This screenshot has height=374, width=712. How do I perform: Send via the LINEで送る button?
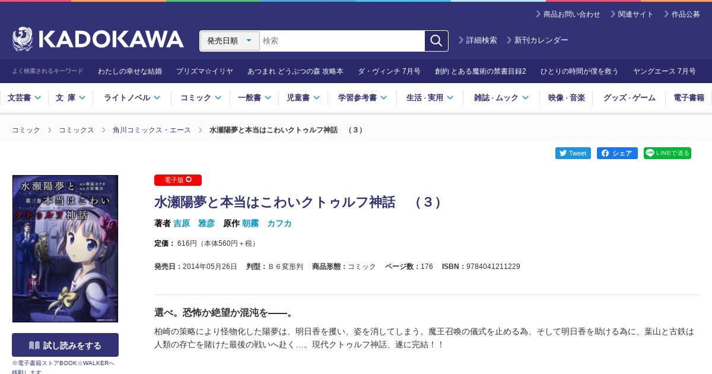(667, 153)
